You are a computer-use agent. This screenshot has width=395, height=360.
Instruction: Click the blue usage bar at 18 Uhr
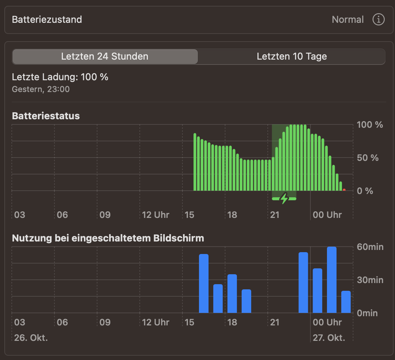point(232,293)
